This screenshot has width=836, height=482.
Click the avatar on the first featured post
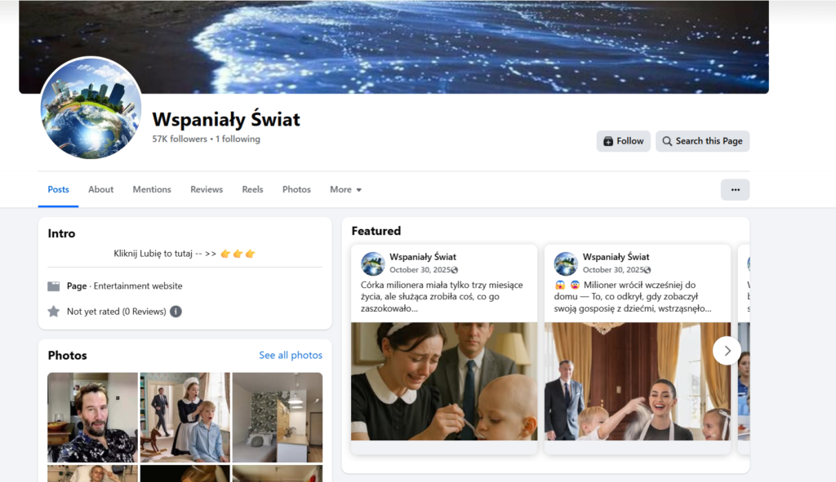coord(372,263)
